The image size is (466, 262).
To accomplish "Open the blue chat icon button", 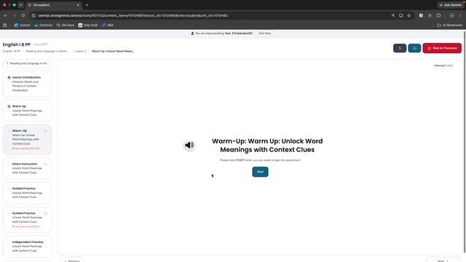I will pos(414,48).
